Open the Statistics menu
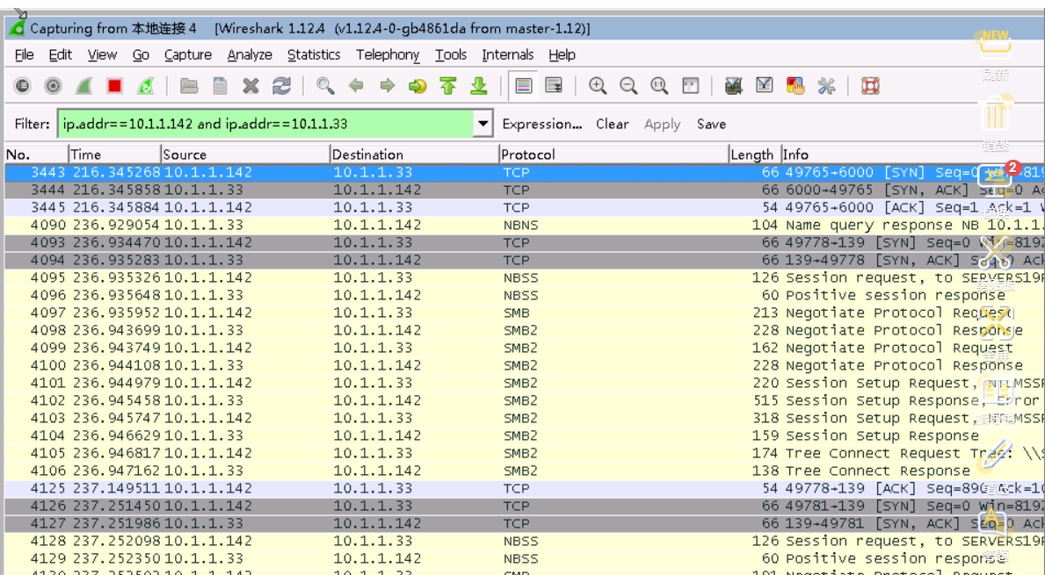This screenshot has width=1045, height=575. click(x=314, y=54)
